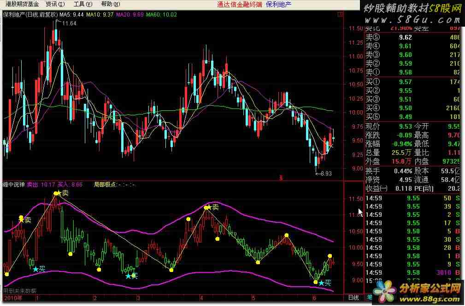This screenshot has width=465, height=306.
Task: Click the 换手 value 0.44%
Action: [x=403, y=171]
